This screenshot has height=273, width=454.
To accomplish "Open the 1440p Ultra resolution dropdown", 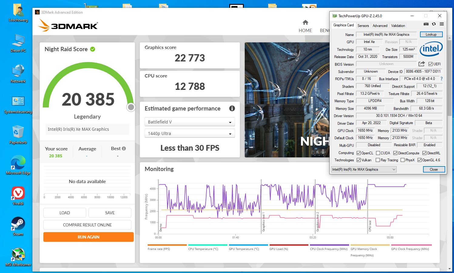I will (190, 133).
